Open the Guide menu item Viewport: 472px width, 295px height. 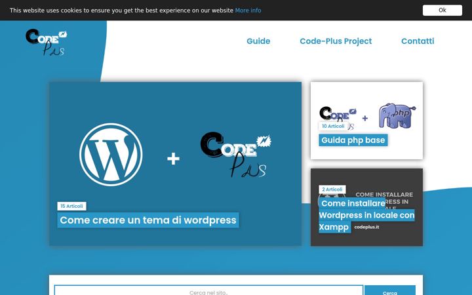(x=258, y=41)
